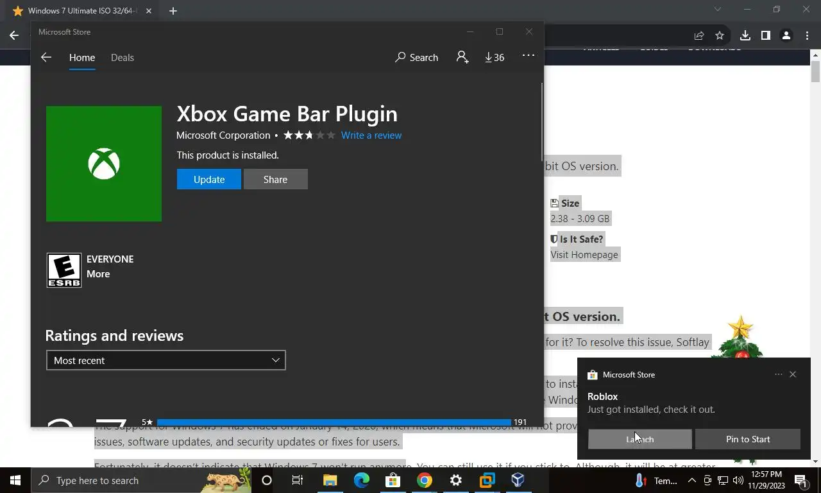Switch to the Deals tab
821x493 pixels.
click(122, 58)
